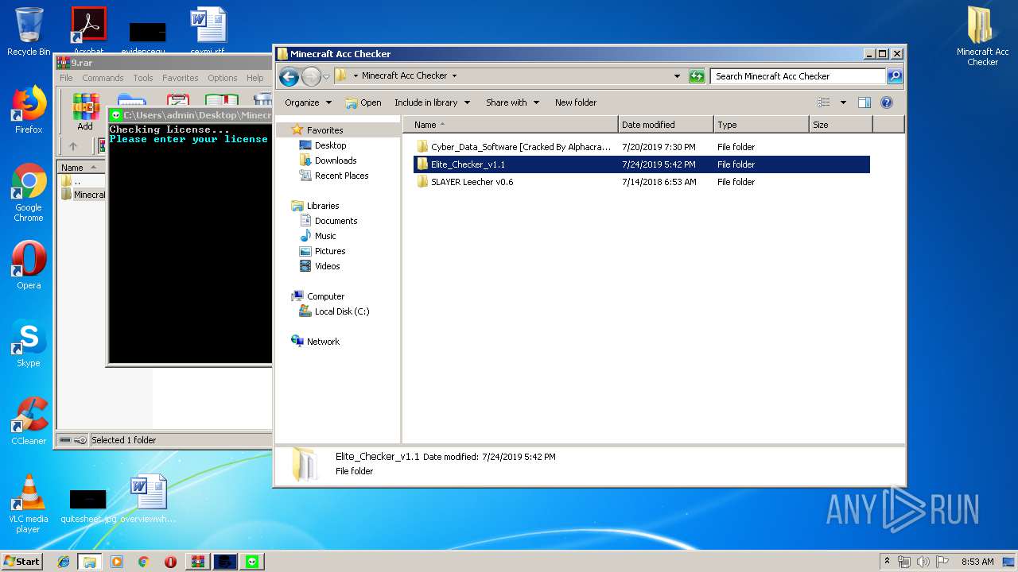Select Computer in the navigation pane
Screen dimensions: 1018x572
click(325, 296)
